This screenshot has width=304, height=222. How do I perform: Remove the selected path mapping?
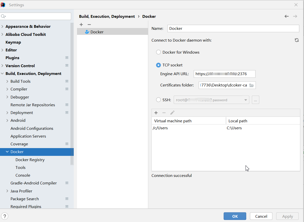click(164, 113)
